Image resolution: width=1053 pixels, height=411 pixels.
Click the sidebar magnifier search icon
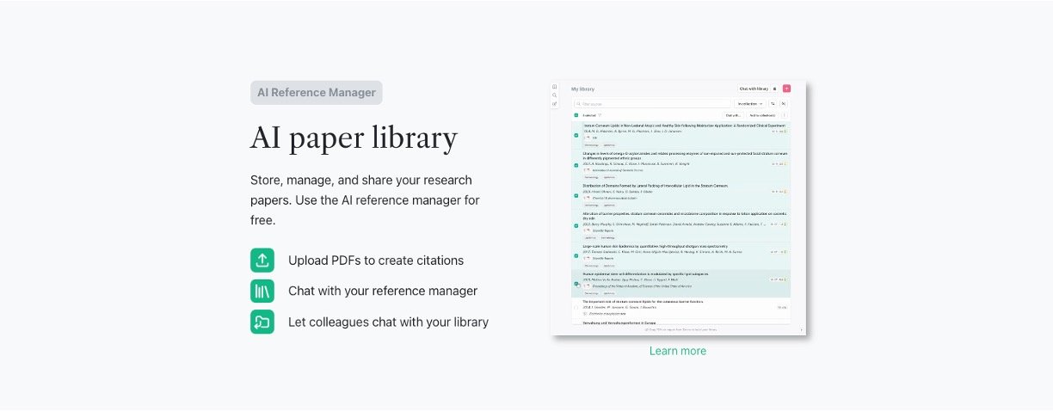click(x=555, y=95)
